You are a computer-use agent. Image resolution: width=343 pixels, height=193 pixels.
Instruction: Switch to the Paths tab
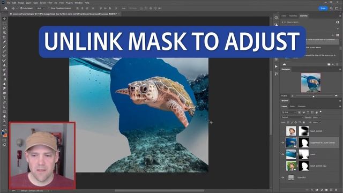tap(292, 106)
